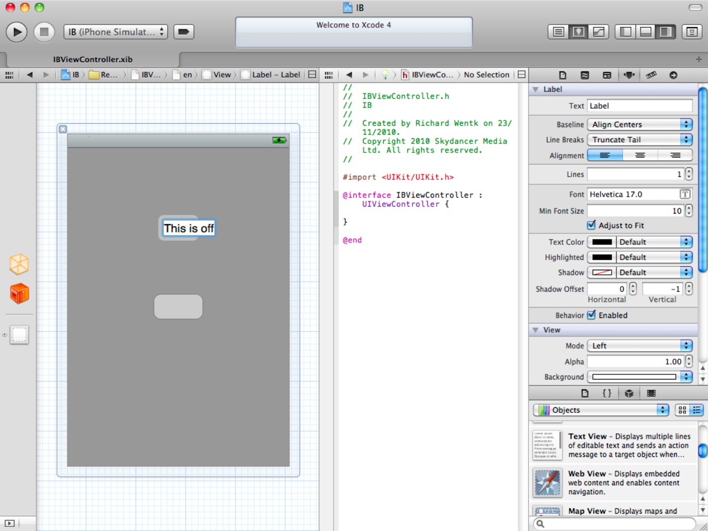
Task: Click the Label – Label breadcrumb item
Action: [x=271, y=75]
